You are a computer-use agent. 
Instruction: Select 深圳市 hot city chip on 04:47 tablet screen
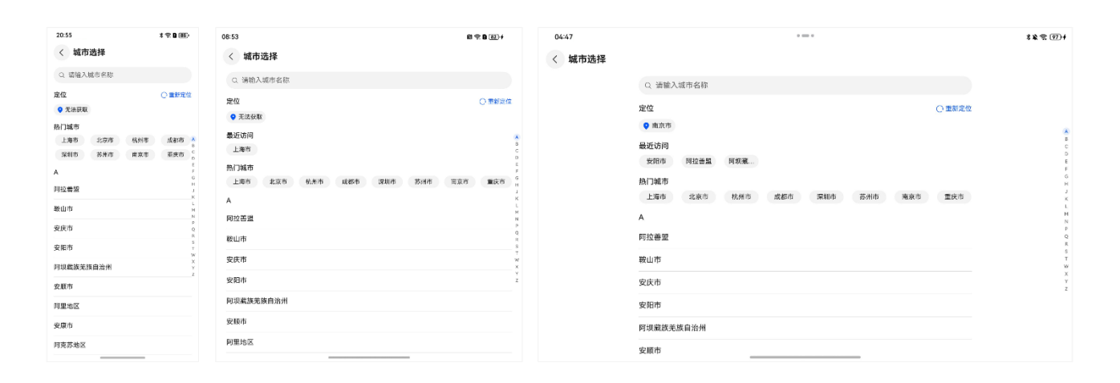click(826, 196)
